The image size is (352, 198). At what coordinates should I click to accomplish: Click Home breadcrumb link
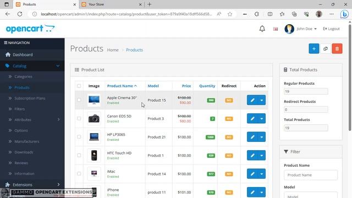(x=113, y=50)
